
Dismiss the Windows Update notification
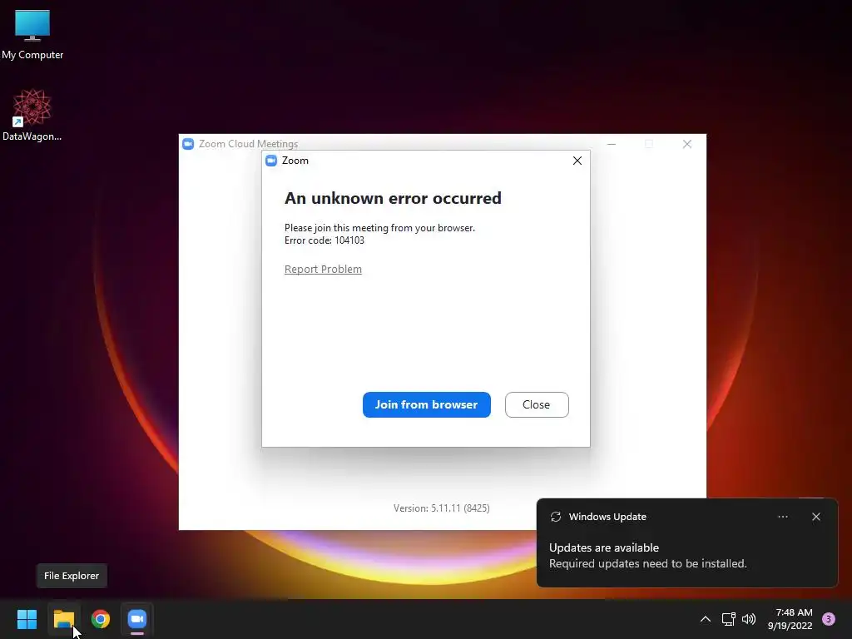(x=816, y=517)
